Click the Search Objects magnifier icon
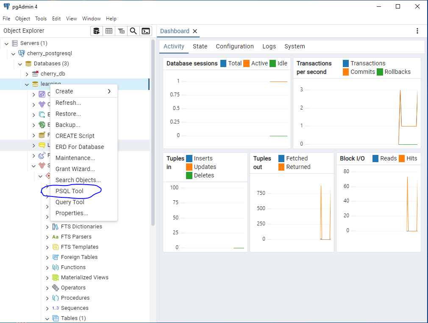 pos(133,31)
